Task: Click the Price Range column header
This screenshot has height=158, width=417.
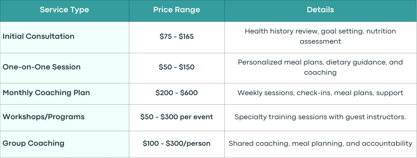Action: [176, 11]
